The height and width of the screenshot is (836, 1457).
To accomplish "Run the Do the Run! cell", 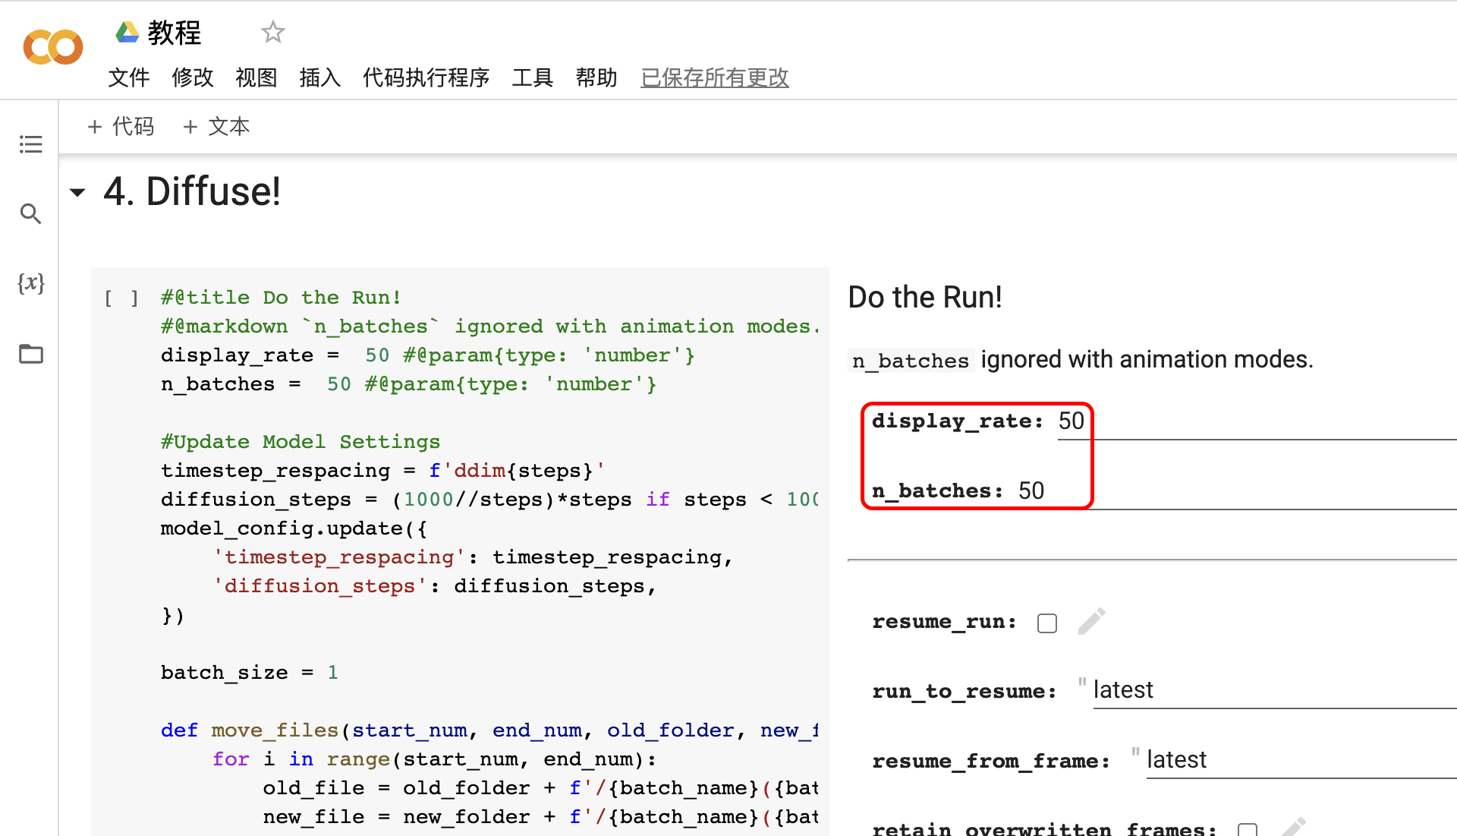I will (121, 298).
